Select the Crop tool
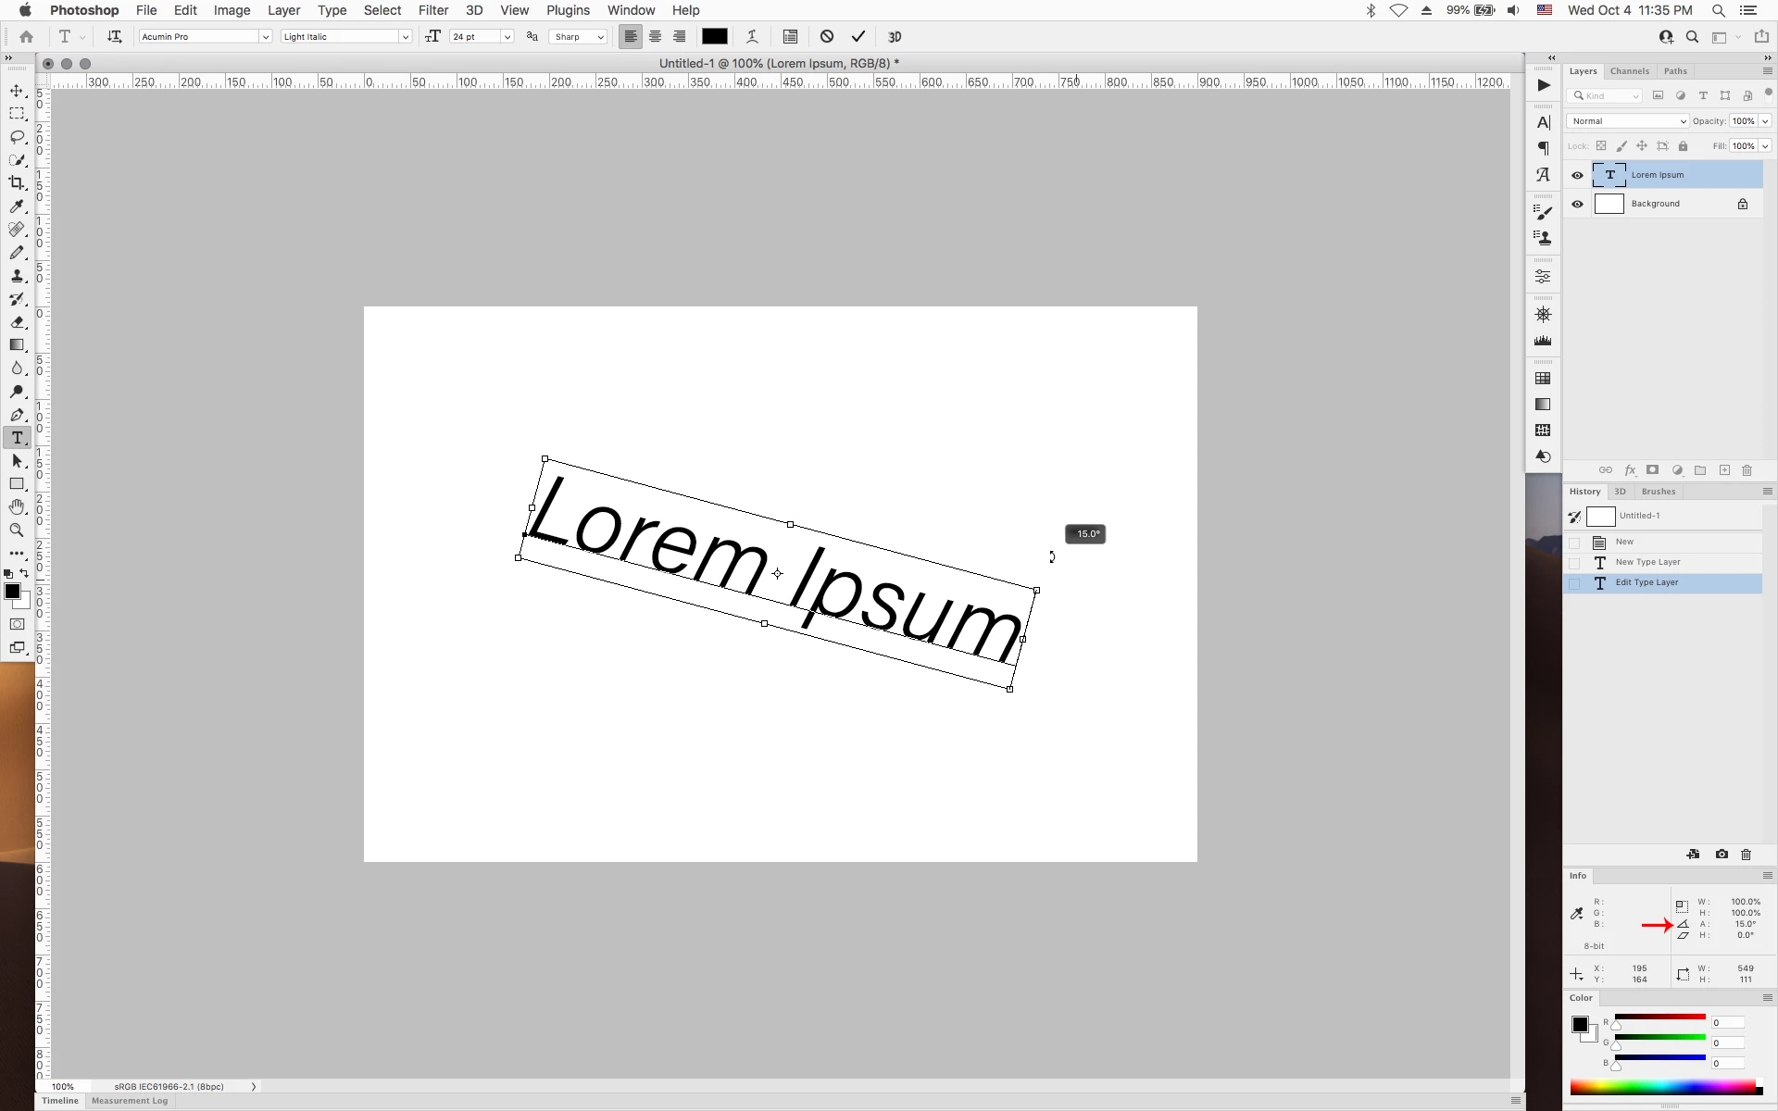The height and width of the screenshot is (1111, 1778). tap(17, 183)
